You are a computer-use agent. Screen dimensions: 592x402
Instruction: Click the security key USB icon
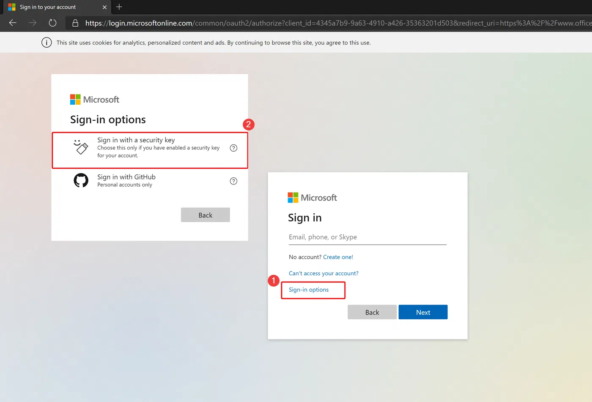pos(81,147)
